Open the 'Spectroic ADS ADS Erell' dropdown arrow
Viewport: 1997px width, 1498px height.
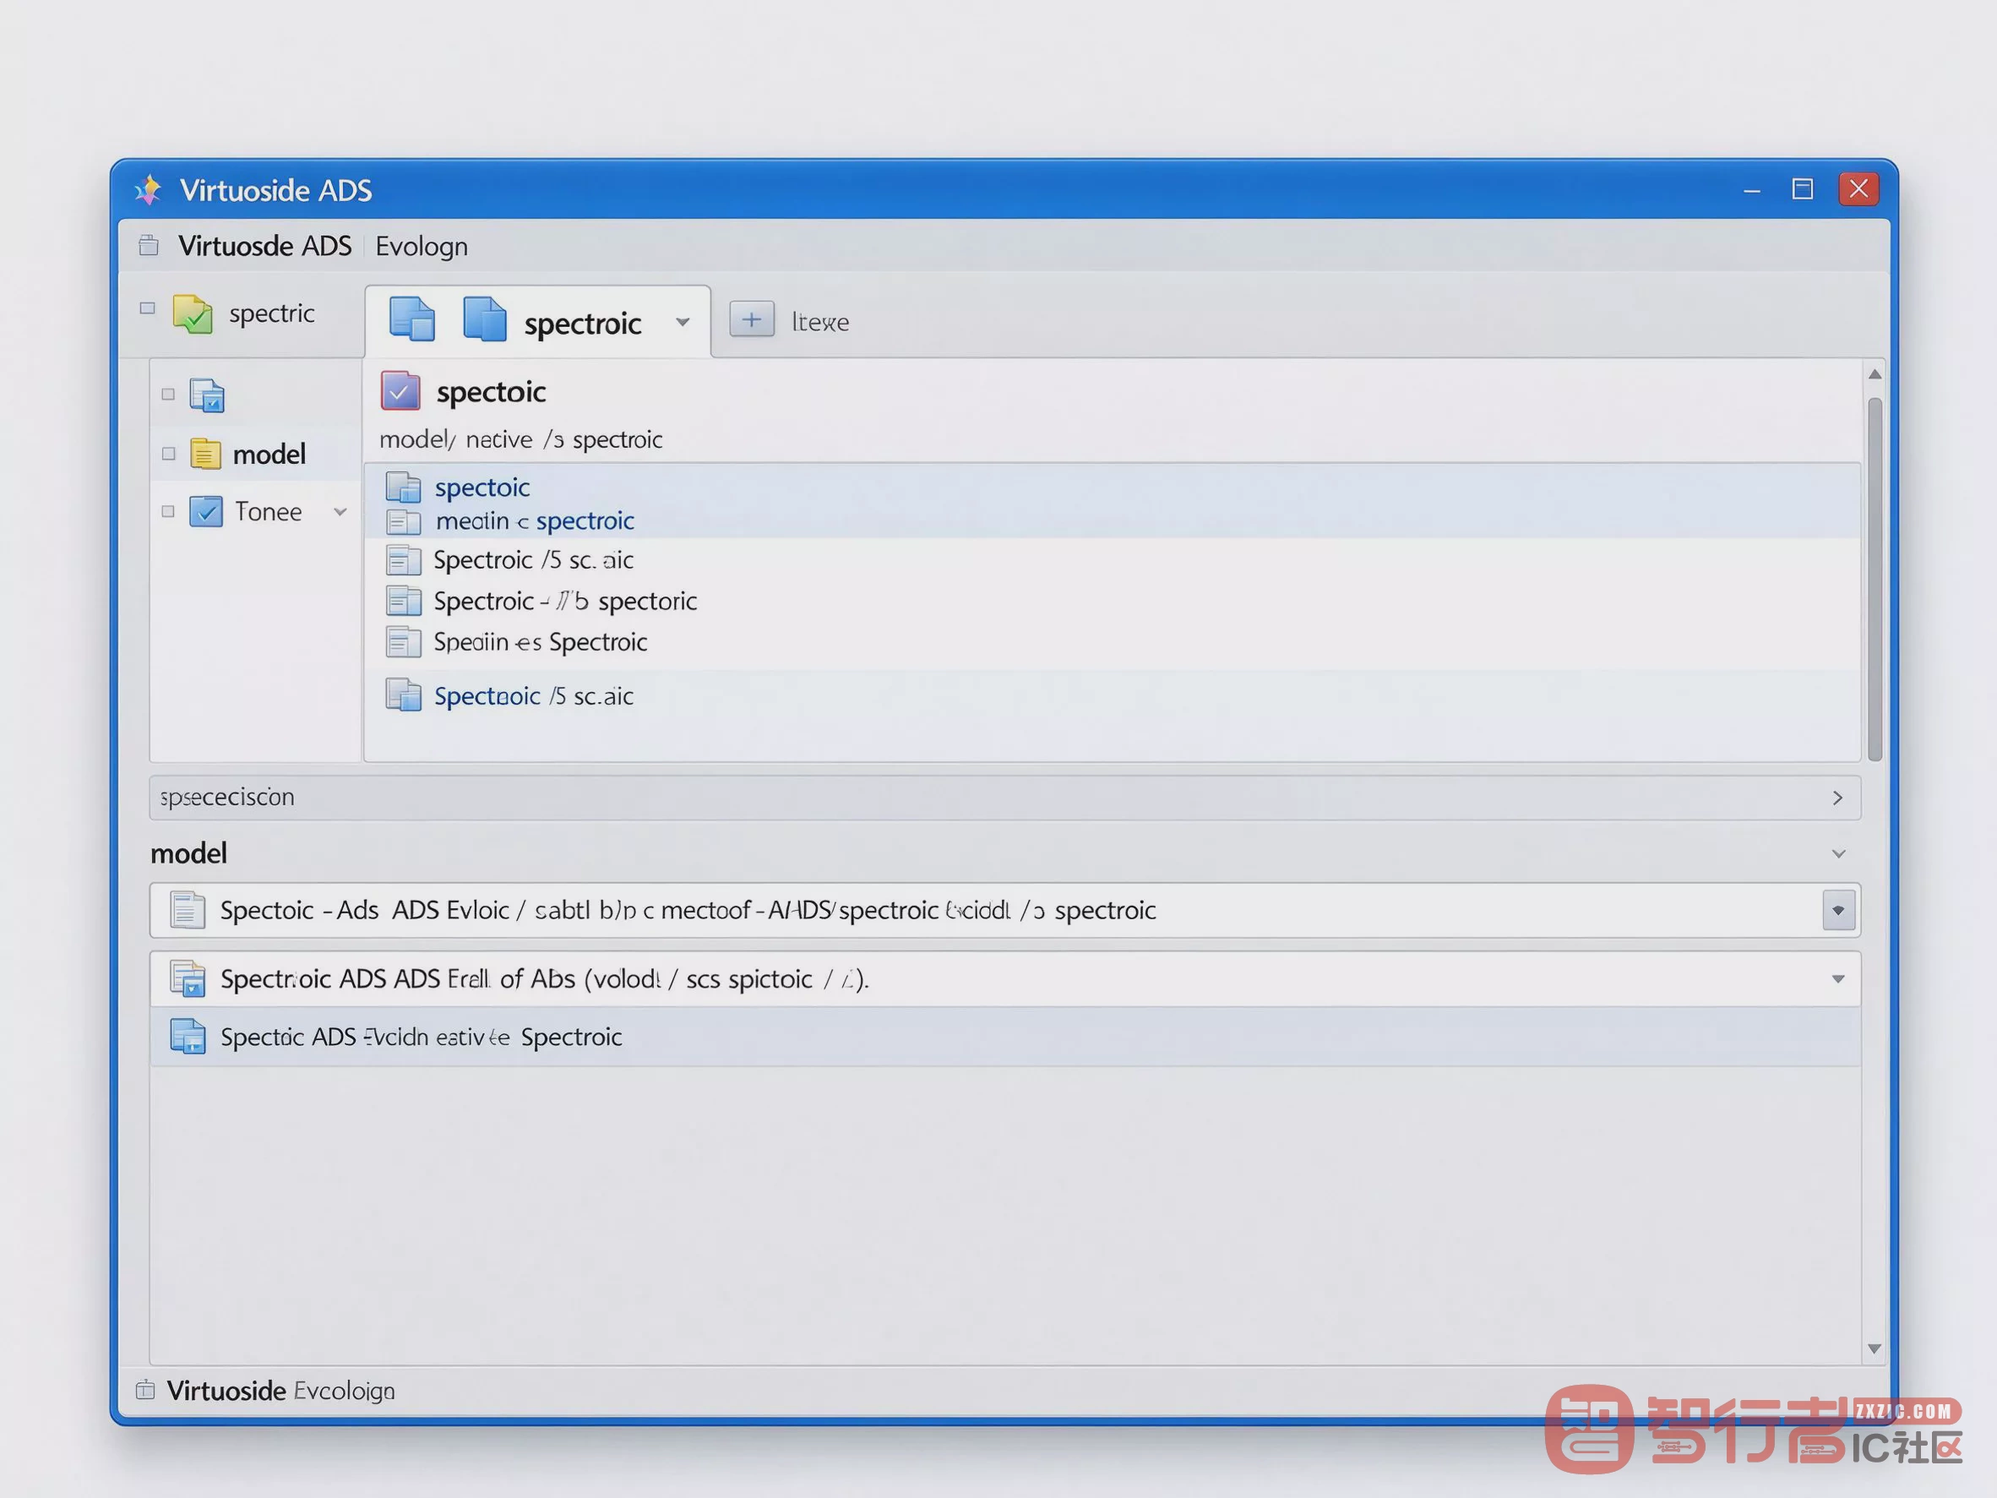pyautogui.click(x=1837, y=978)
